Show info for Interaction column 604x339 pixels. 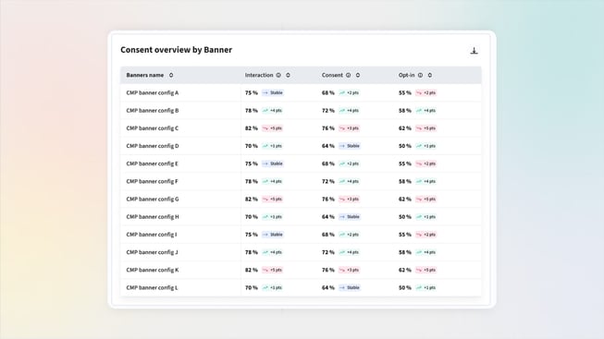point(278,75)
